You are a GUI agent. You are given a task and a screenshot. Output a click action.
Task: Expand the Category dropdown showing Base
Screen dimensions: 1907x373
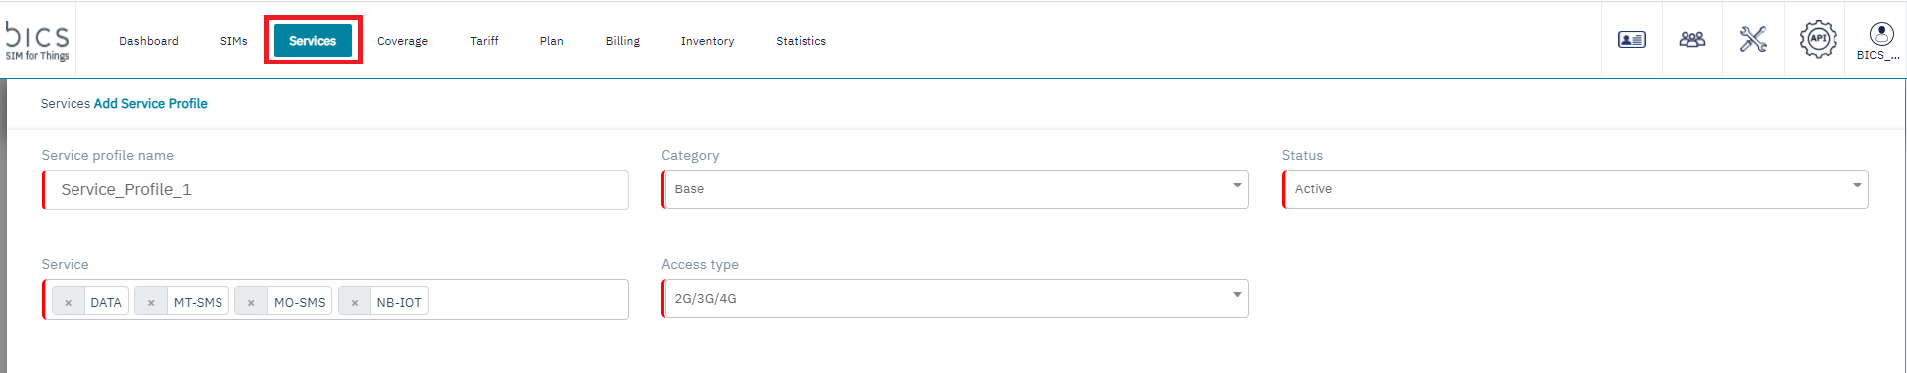955,189
